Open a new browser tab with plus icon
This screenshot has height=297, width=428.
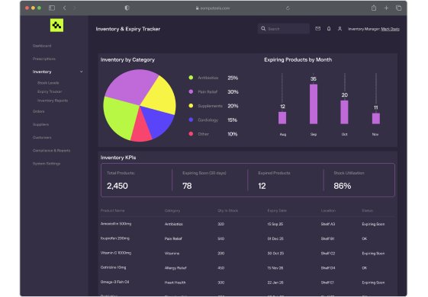[x=386, y=8]
